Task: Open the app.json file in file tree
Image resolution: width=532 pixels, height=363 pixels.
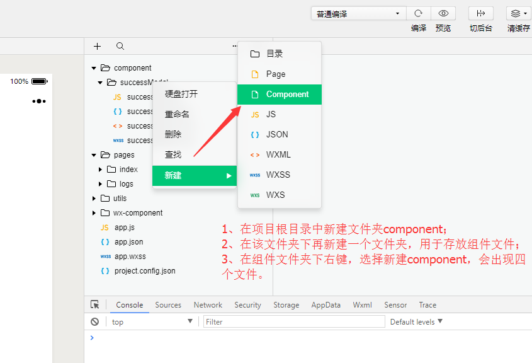Action: coord(129,241)
